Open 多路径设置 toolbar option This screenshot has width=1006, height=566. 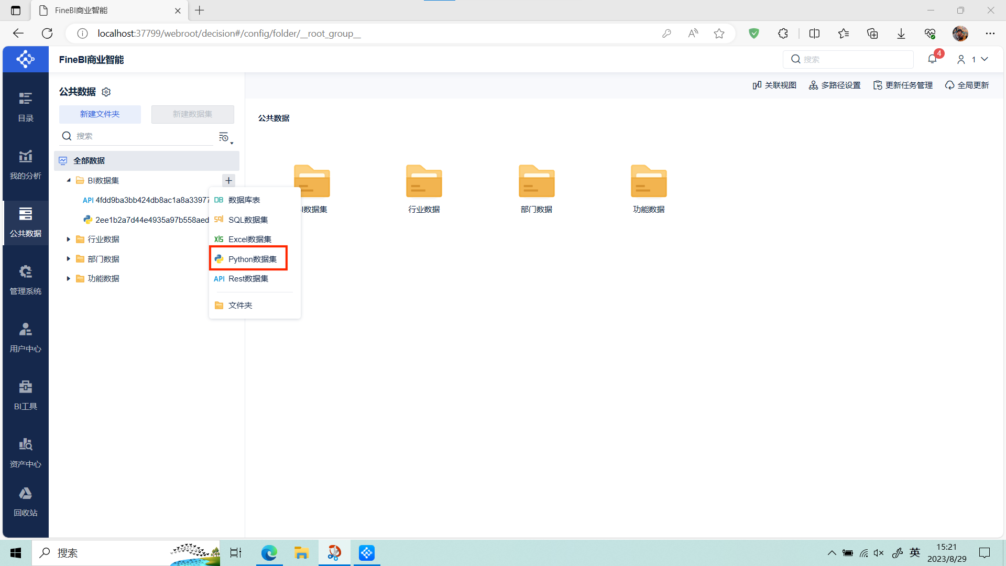(835, 85)
